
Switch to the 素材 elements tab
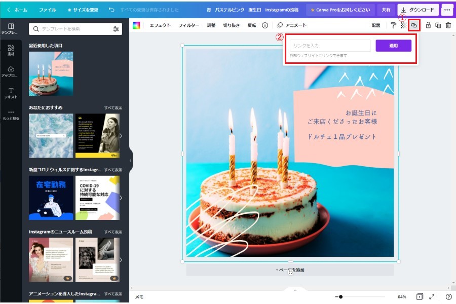pyautogui.click(x=11, y=51)
